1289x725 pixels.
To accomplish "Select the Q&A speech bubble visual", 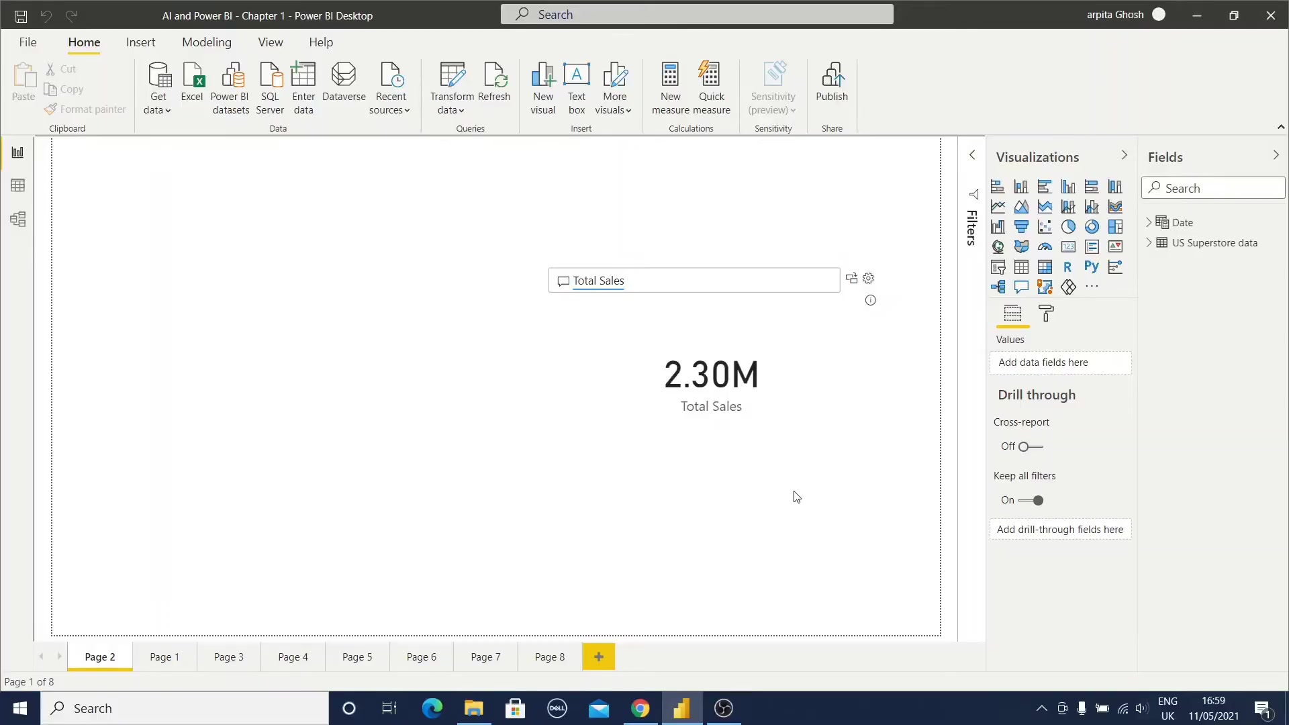I will click(1021, 287).
